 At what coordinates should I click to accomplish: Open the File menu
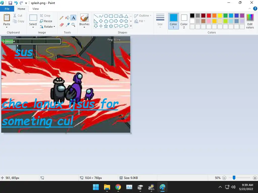[7, 9]
